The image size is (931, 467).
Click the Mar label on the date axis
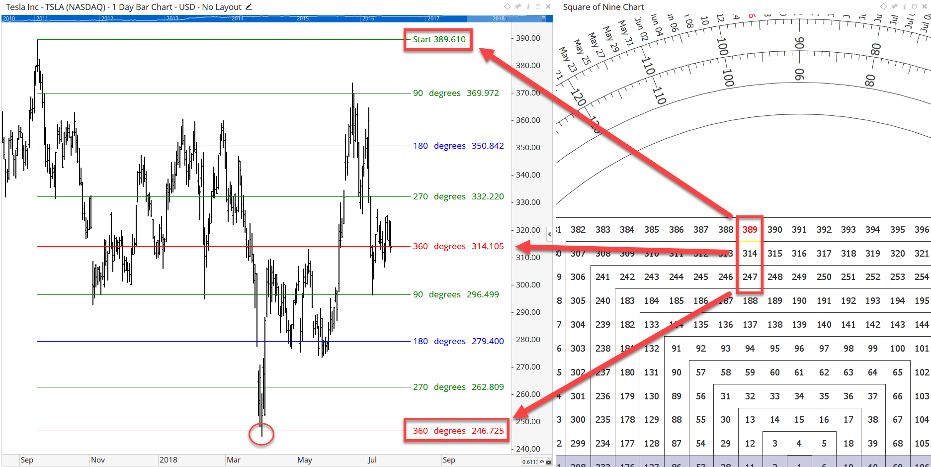(234, 460)
